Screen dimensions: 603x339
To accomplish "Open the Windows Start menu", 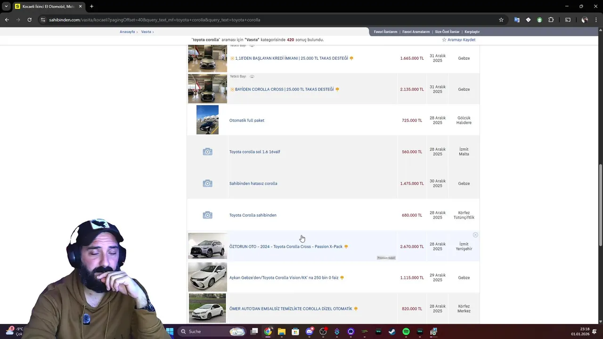I will pyautogui.click(x=170, y=331).
